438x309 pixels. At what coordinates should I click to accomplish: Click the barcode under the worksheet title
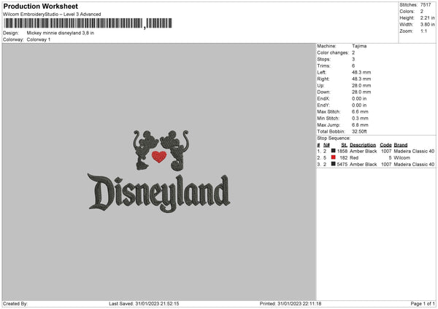click(x=88, y=23)
